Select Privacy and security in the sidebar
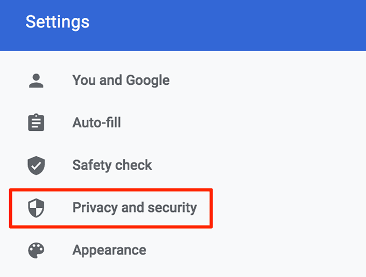This screenshot has width=366, height=277. click(x=135, y=207)
